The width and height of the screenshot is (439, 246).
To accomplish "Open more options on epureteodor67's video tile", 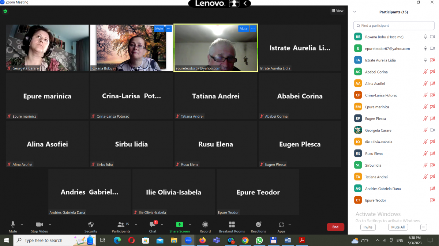I will click(x=252, y=29).
